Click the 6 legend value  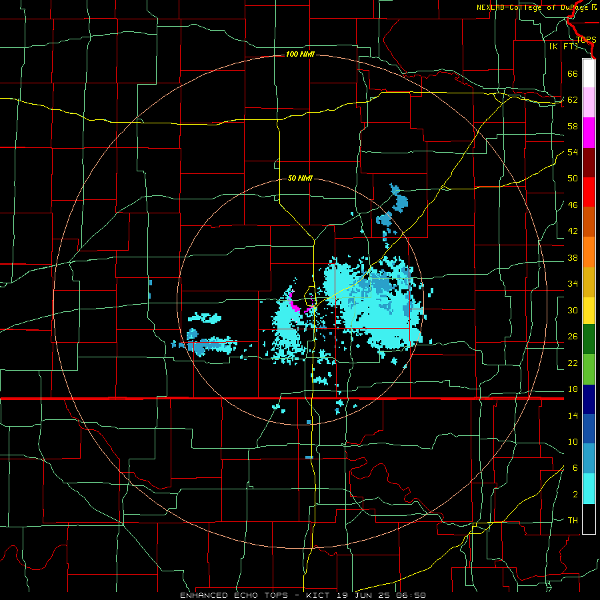[575, 468]
